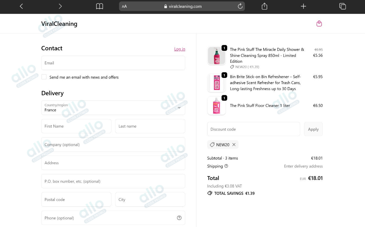Click the Pink Stuff Floor Cleaner thumbnail
The image size is (365, 227).
(216, 106)
